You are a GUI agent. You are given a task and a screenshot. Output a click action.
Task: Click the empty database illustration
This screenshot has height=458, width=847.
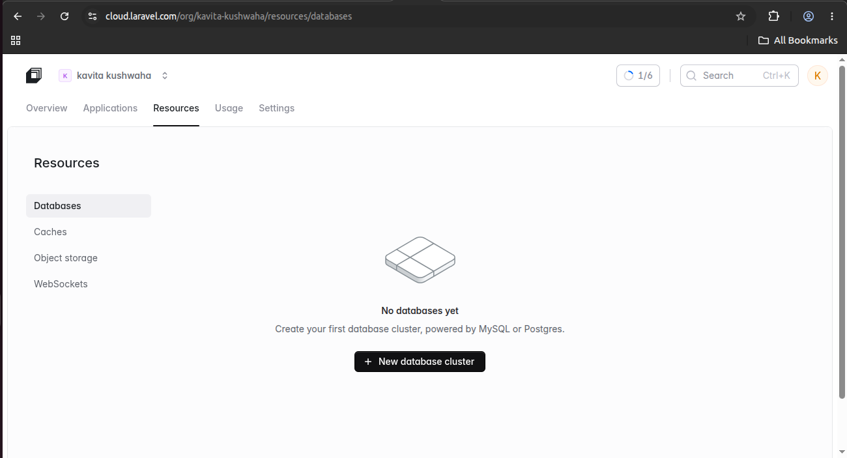[x=420, y=259]
